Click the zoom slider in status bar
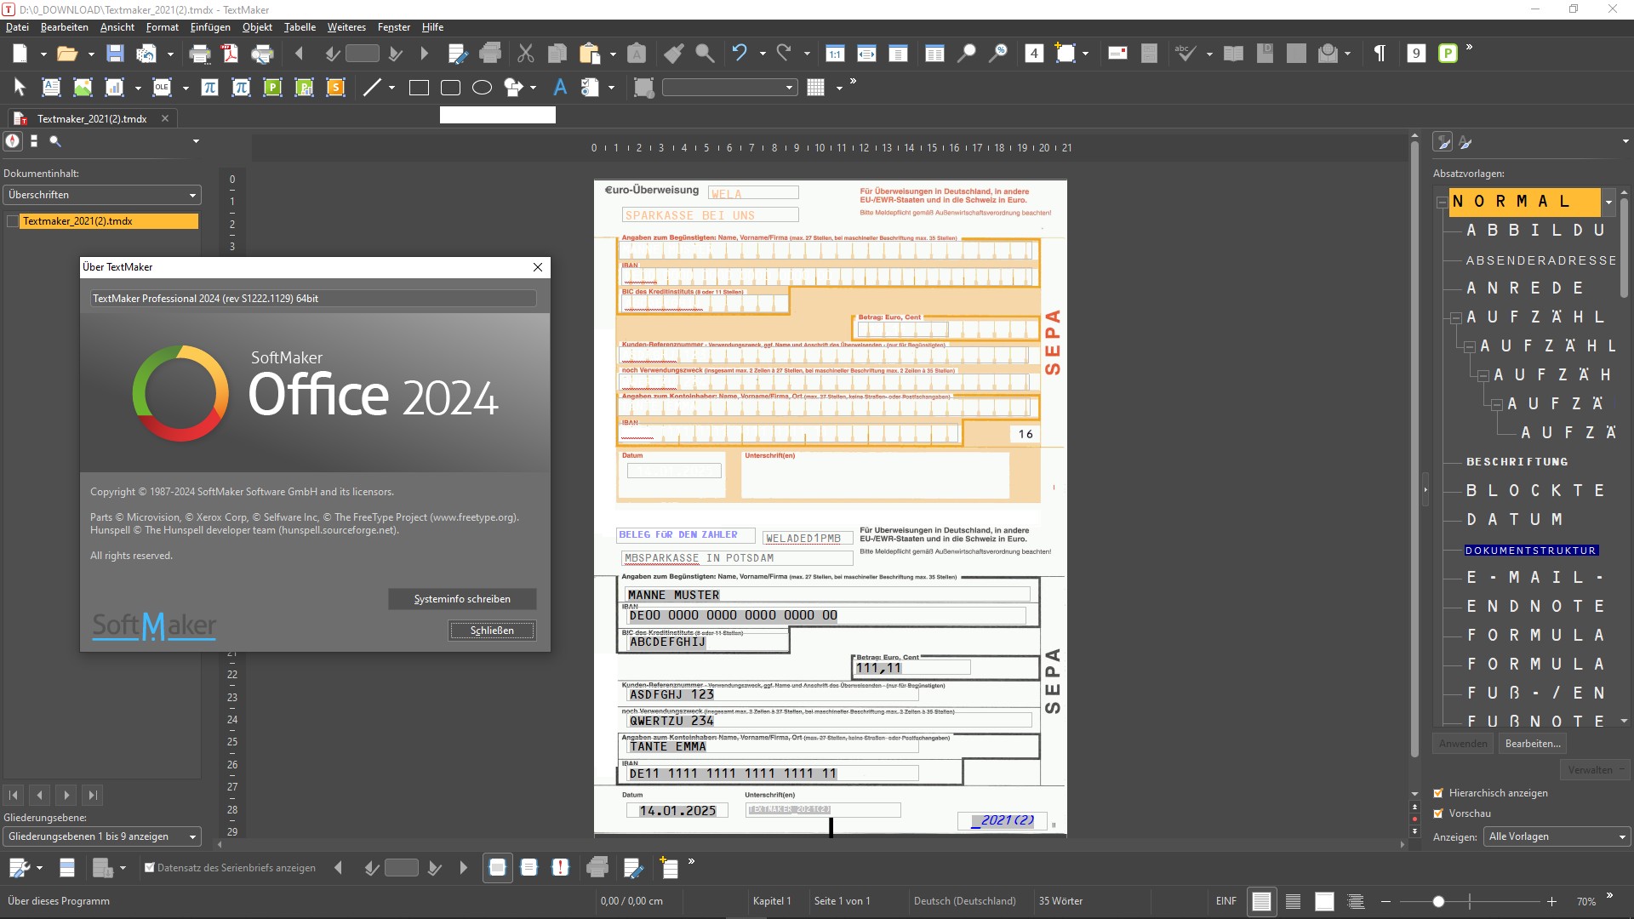 1438,901
